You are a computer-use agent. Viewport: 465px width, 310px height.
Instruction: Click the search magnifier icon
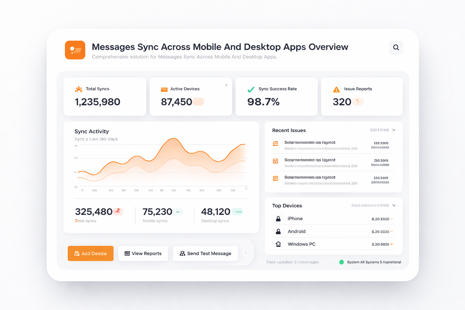396,48
